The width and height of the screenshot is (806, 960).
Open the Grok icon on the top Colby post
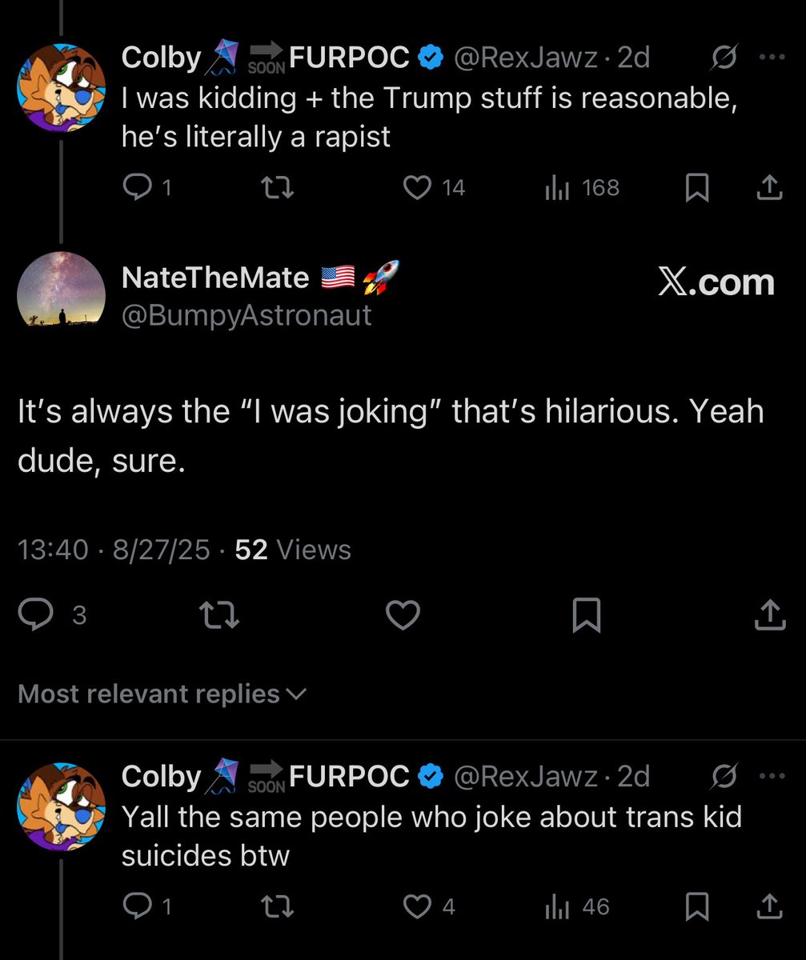coord(725,58)
